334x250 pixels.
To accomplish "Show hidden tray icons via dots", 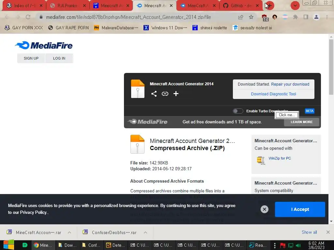I will click(275, 245).
